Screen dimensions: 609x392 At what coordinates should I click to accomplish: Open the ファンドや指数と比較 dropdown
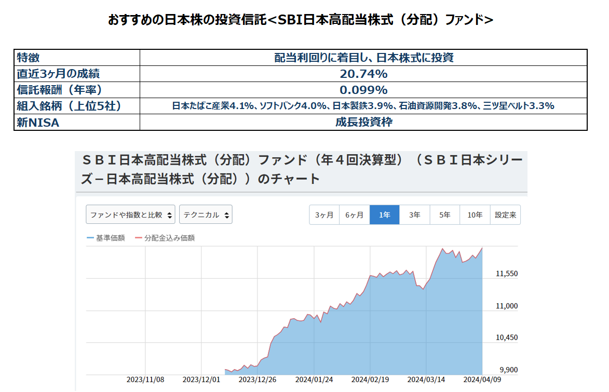click(130, 214)
